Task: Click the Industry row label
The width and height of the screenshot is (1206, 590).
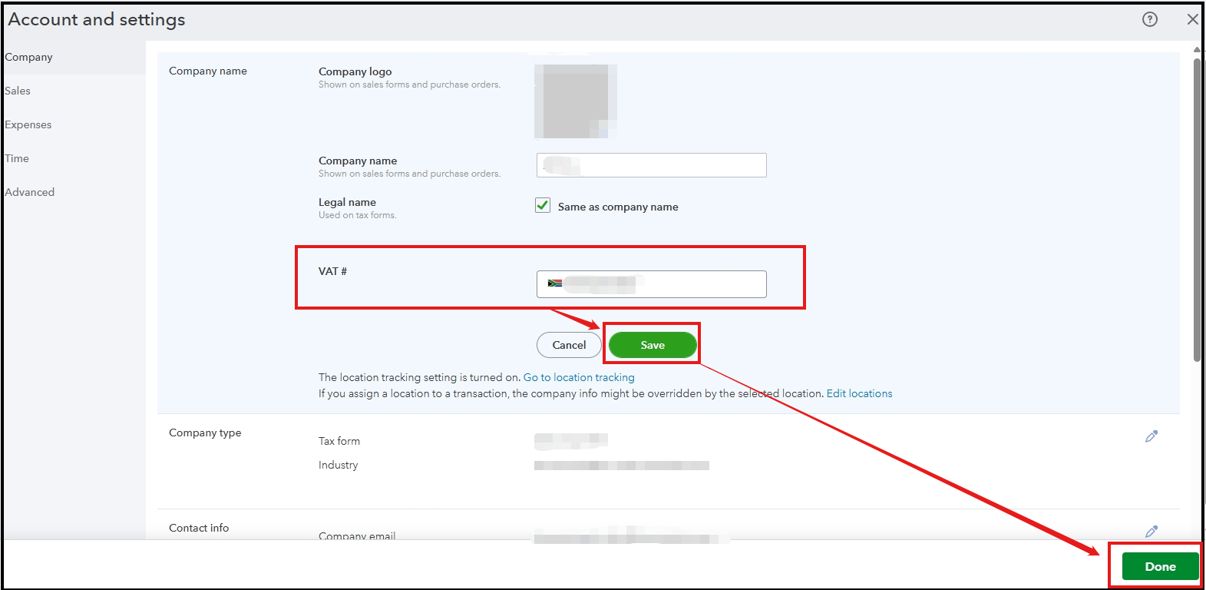Action: (339, 465)
